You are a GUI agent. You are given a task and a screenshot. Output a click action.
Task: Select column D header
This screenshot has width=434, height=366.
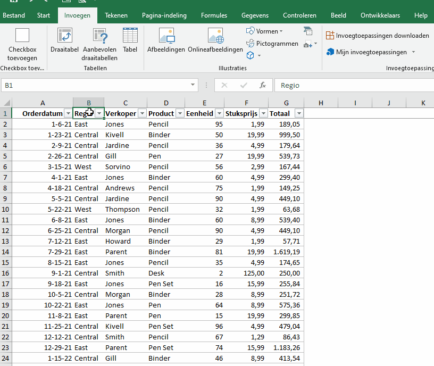click(166, 103)
